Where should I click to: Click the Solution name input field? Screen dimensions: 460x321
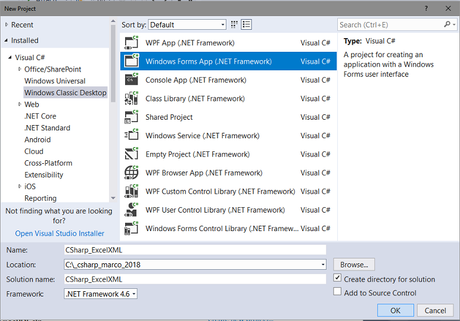[x=195, y=279]
